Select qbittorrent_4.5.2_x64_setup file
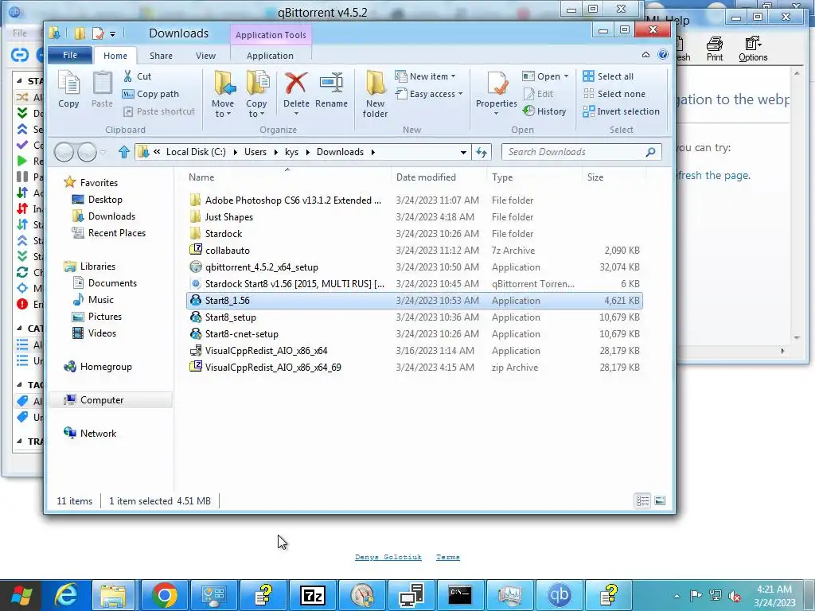Image resolution: width=815 pixels, height=611 pixels. coord(414,267)
